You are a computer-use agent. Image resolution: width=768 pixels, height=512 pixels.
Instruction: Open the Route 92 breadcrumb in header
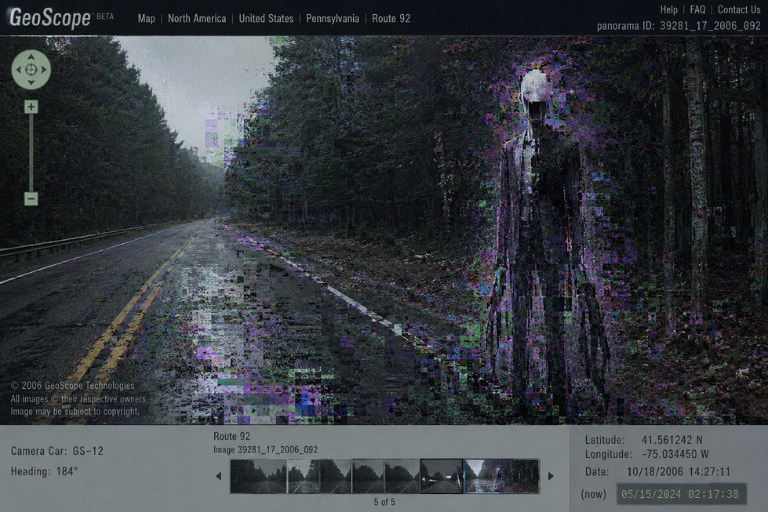pyautogui.click(x=391, y=19)
